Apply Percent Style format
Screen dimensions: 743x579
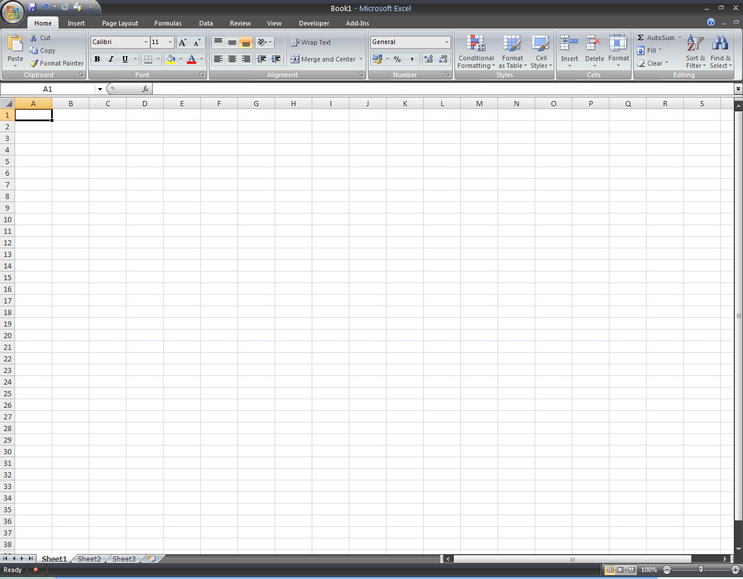(398, 59)
